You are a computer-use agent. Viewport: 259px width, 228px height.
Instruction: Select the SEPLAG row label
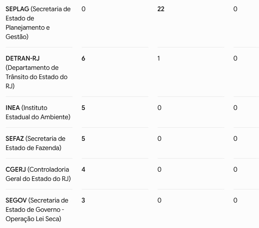click(38, 23)
